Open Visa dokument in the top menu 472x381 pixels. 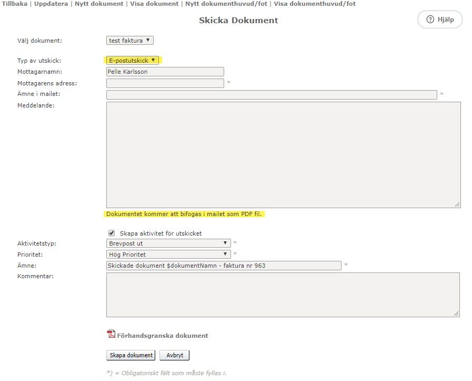[154, 4]
